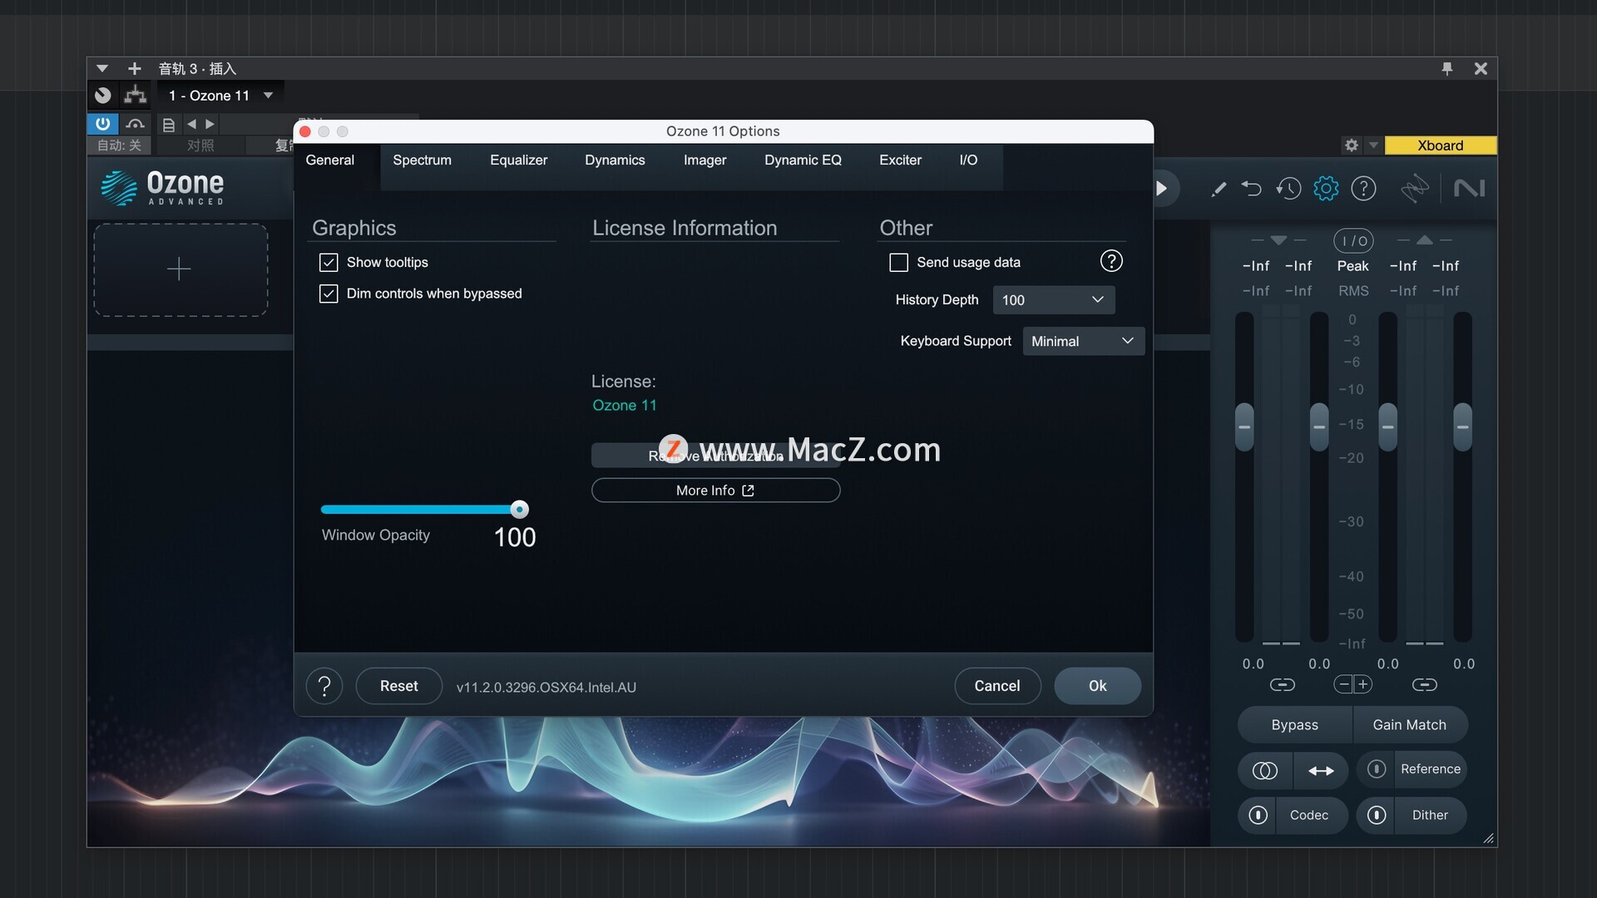Open the 1 - Ozone 11 plugin dropdown
The image size is (1597, 898).
click(x=220, y=96)
